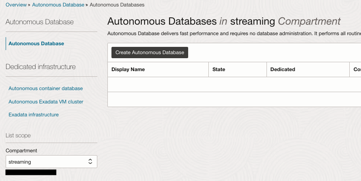This screenshot has width=361, height=181.
Task: Click the black redacted bar below Compartment
Action: pyautogui.click(x=31, y=173)
